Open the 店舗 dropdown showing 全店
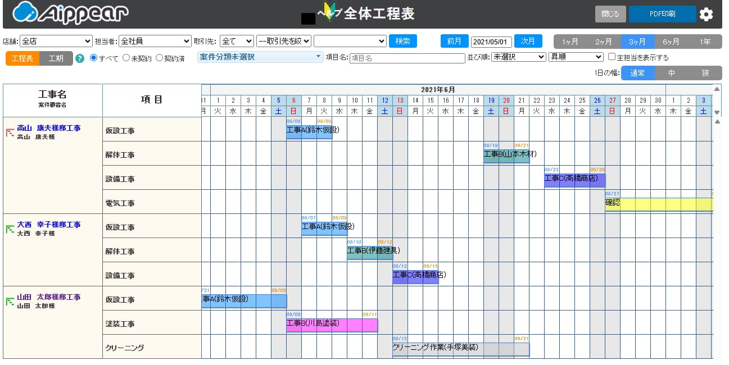 56,41
